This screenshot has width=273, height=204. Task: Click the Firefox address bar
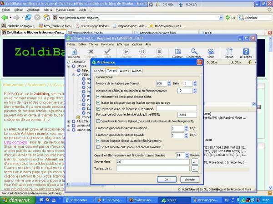(136, 18)
